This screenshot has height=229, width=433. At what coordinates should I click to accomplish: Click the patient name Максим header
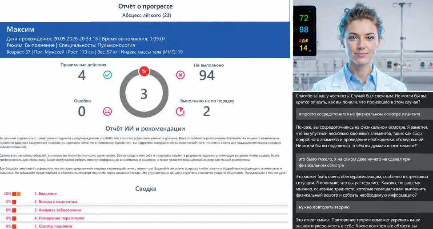pyautogui.click(x=20, y=29)
